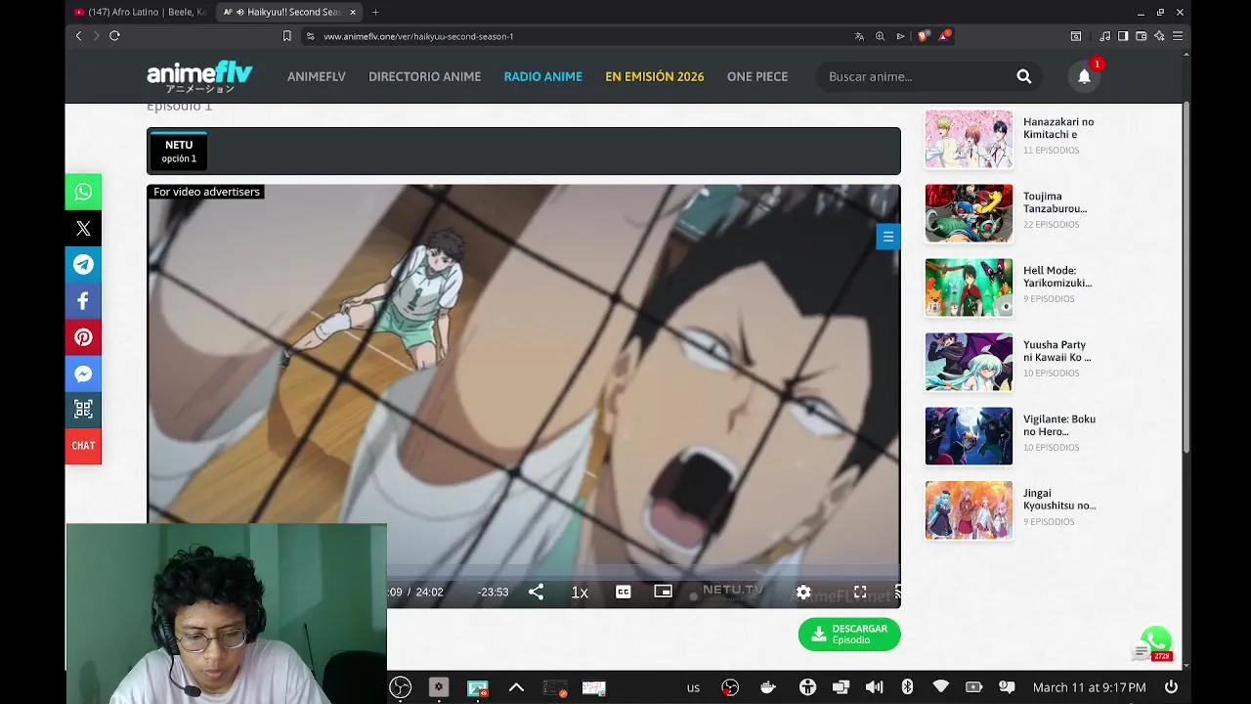Open DIRECTORIO ANIME nav item
This screenshot has height=704, width=1251.
[424, 76]
